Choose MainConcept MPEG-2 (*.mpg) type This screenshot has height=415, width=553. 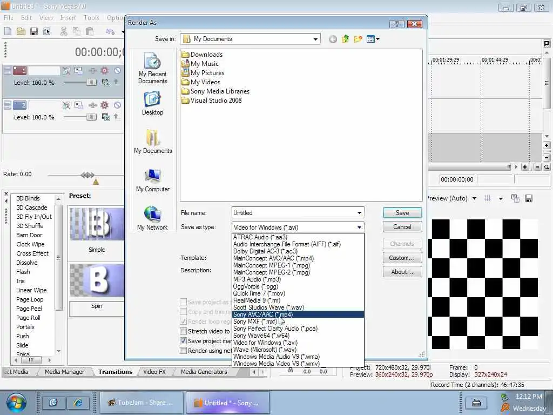tap(298, 272)
